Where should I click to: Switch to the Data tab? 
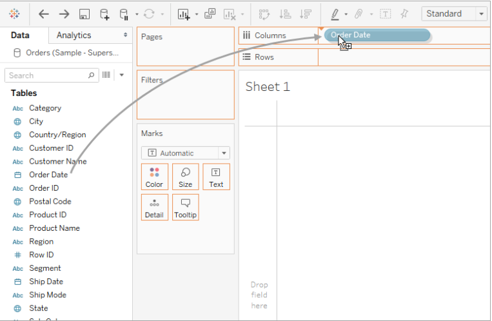tap(20, 35)
